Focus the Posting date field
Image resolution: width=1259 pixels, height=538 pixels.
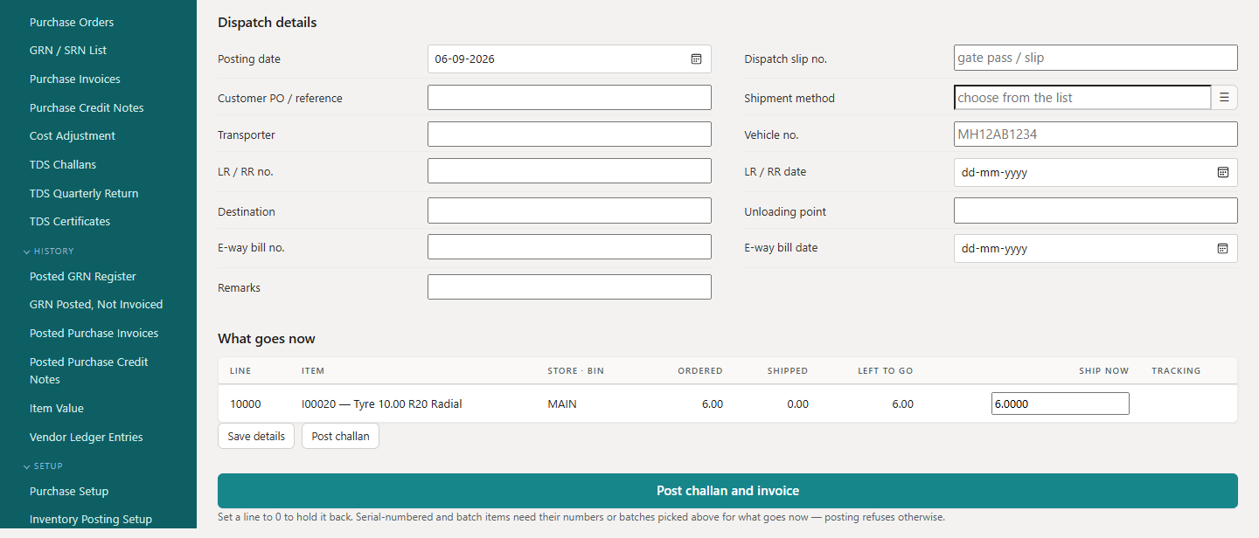point(569,59)
